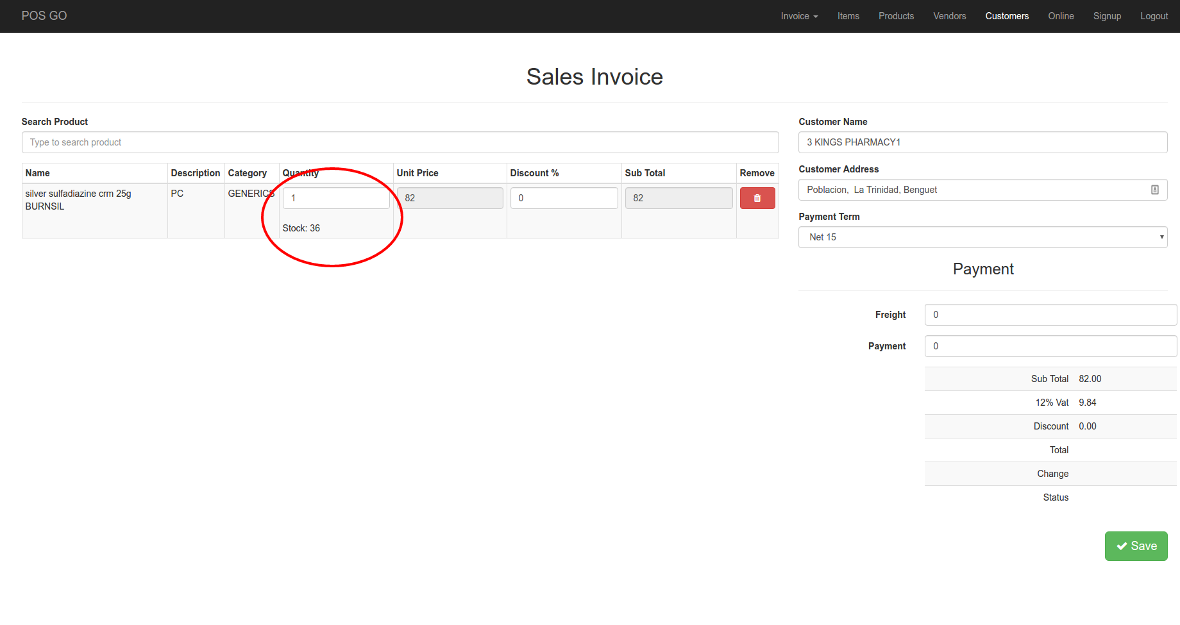This screenshot has width=1180, height=625.
Task: Click the 'Payment Term' label
Action: click(x=829, y=217)
